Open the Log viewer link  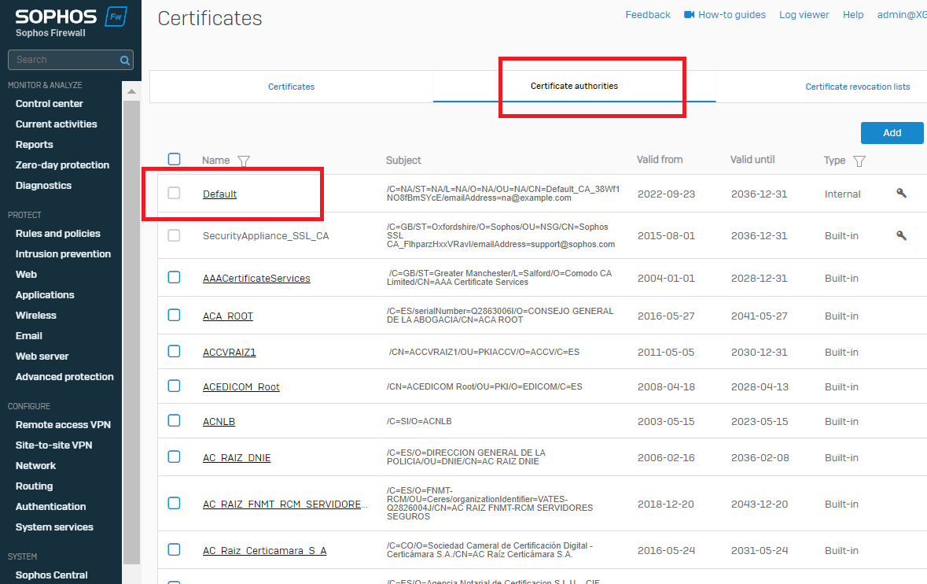[x=804, y=15]
